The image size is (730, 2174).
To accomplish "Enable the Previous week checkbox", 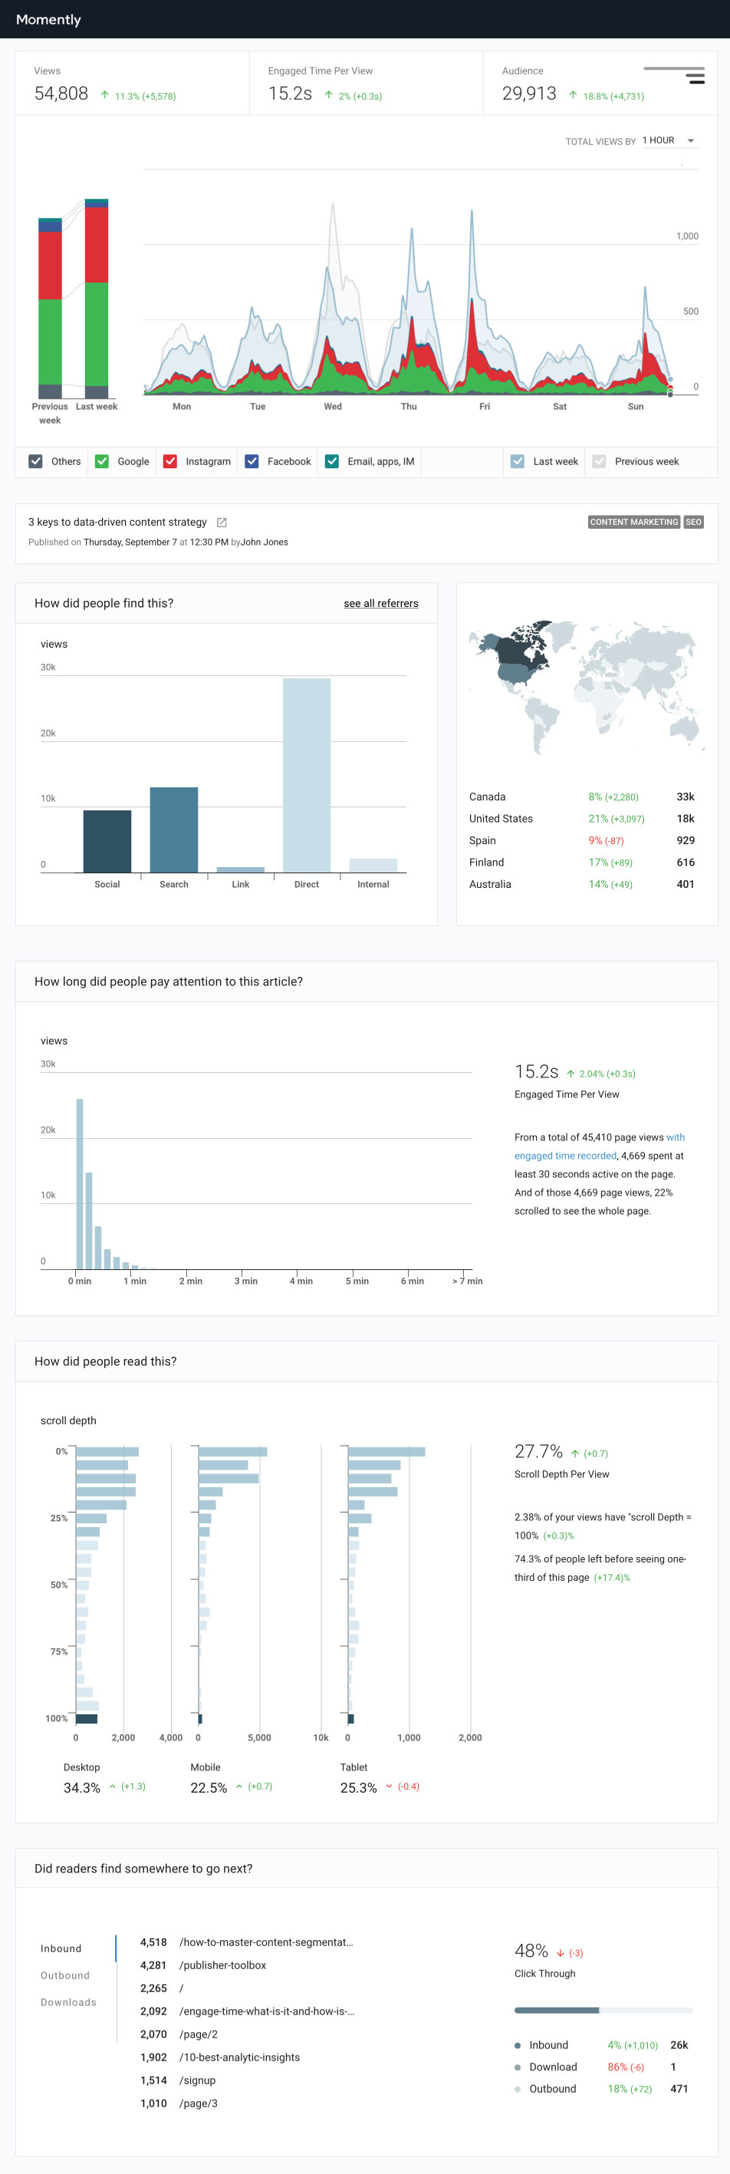I will tap(600, 462).
